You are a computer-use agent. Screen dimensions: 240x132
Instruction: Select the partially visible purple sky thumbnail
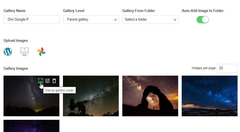coord(31,126)
